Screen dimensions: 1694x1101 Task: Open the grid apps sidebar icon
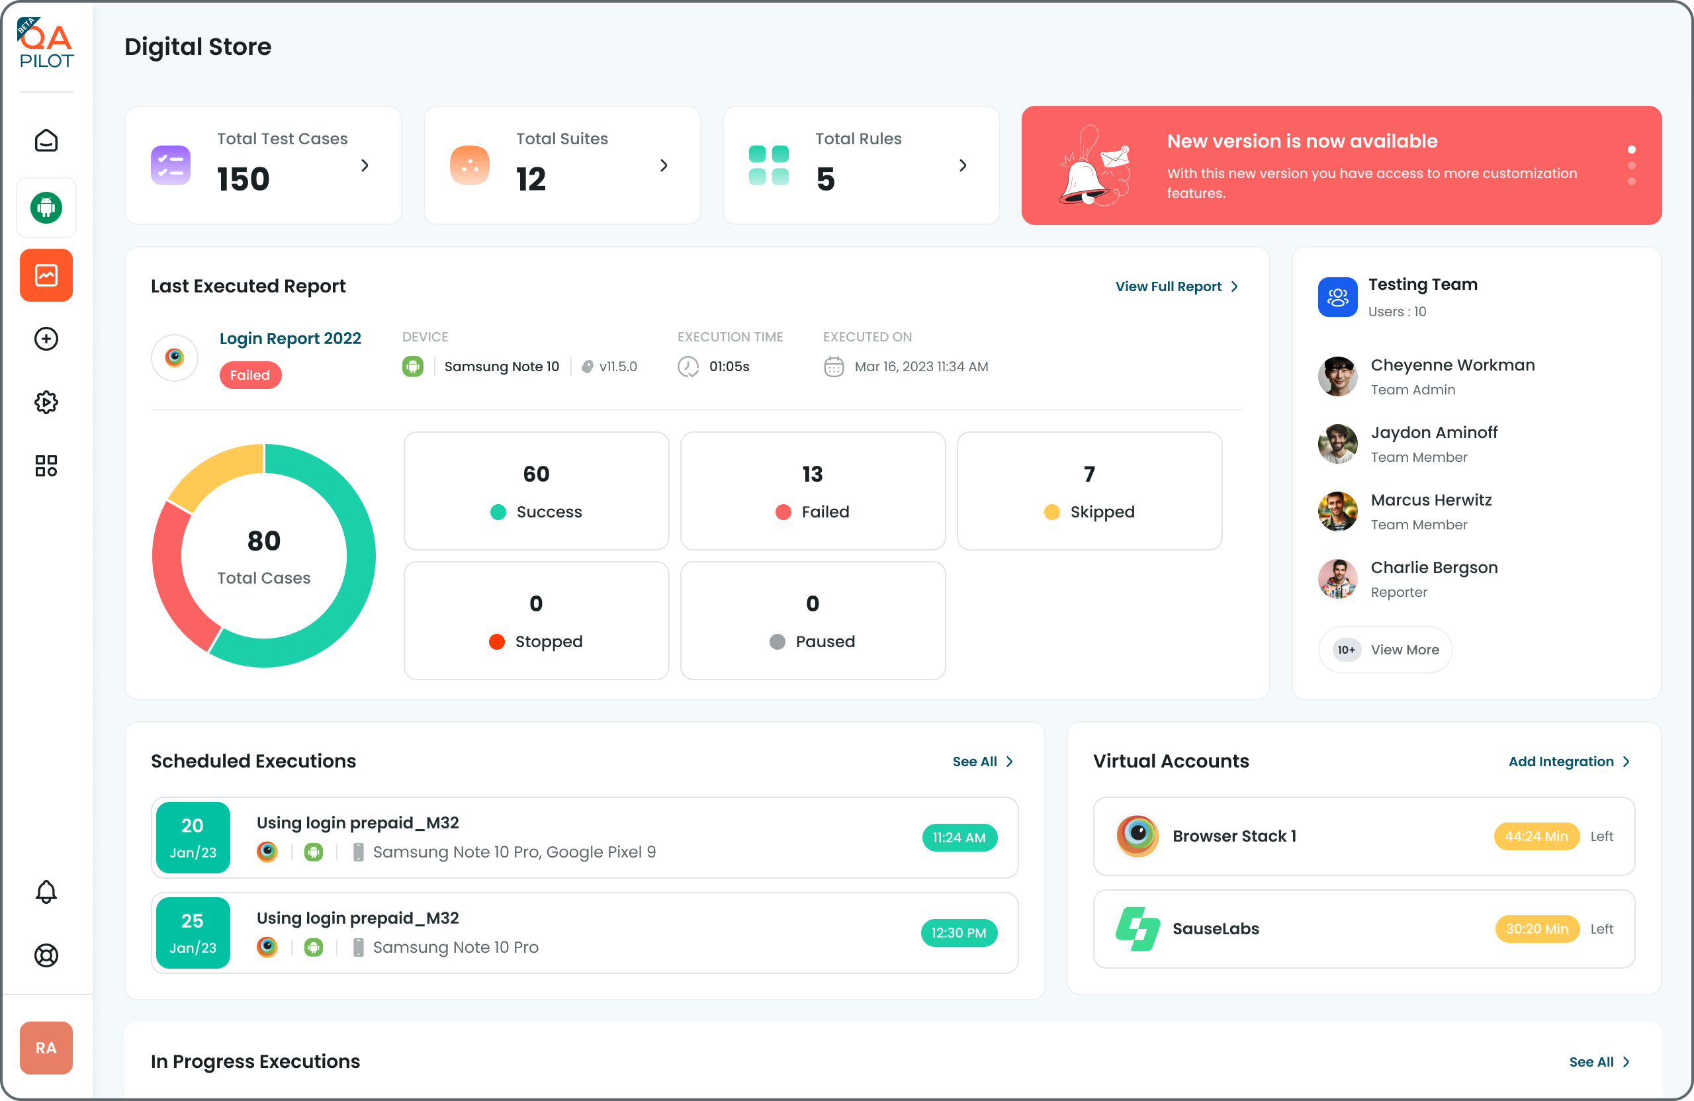point(46,465)
